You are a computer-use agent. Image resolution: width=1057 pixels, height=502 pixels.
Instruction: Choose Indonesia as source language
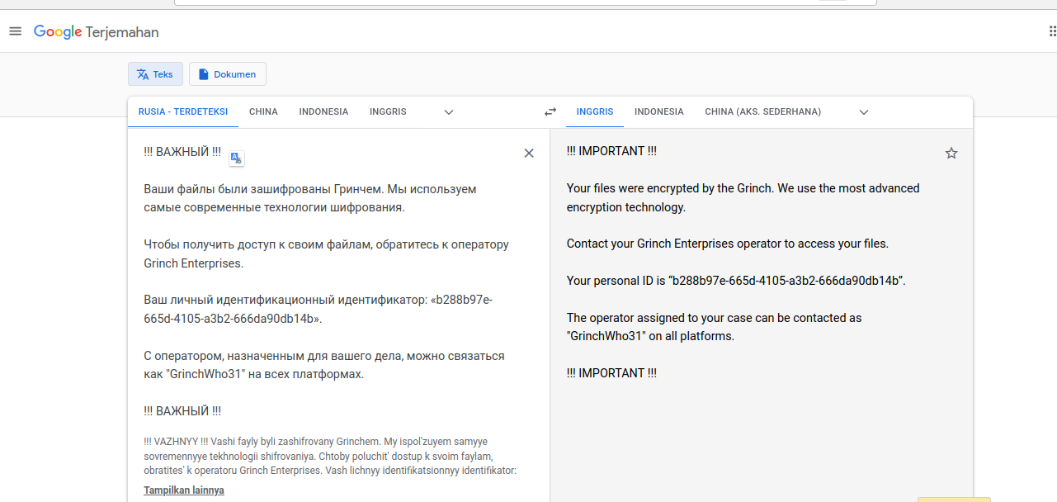tap(323, 111)
